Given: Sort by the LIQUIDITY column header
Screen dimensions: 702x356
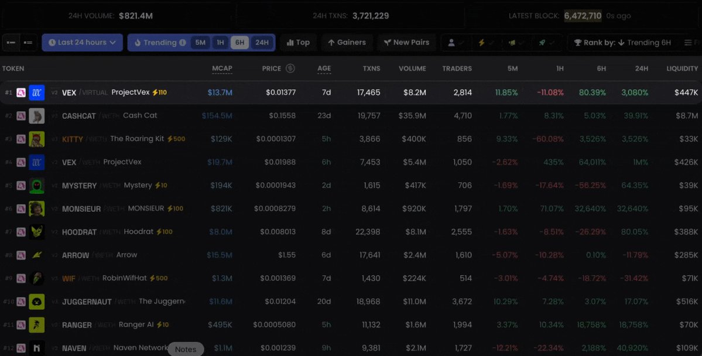Looking at the screenshot, I should 682,69.
